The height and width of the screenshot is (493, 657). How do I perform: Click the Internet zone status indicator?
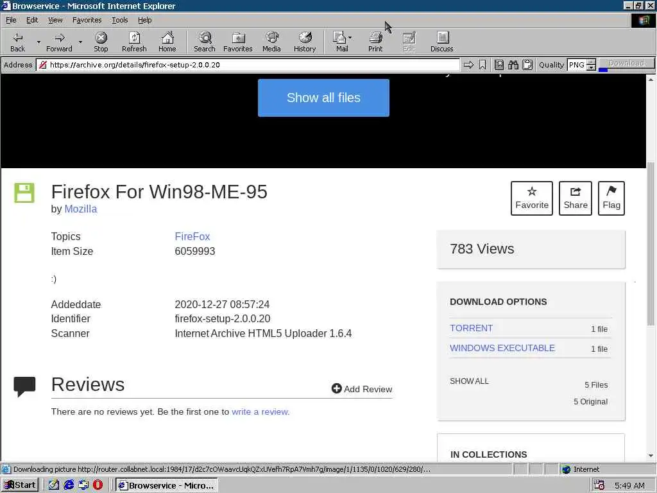pos(581,469)
